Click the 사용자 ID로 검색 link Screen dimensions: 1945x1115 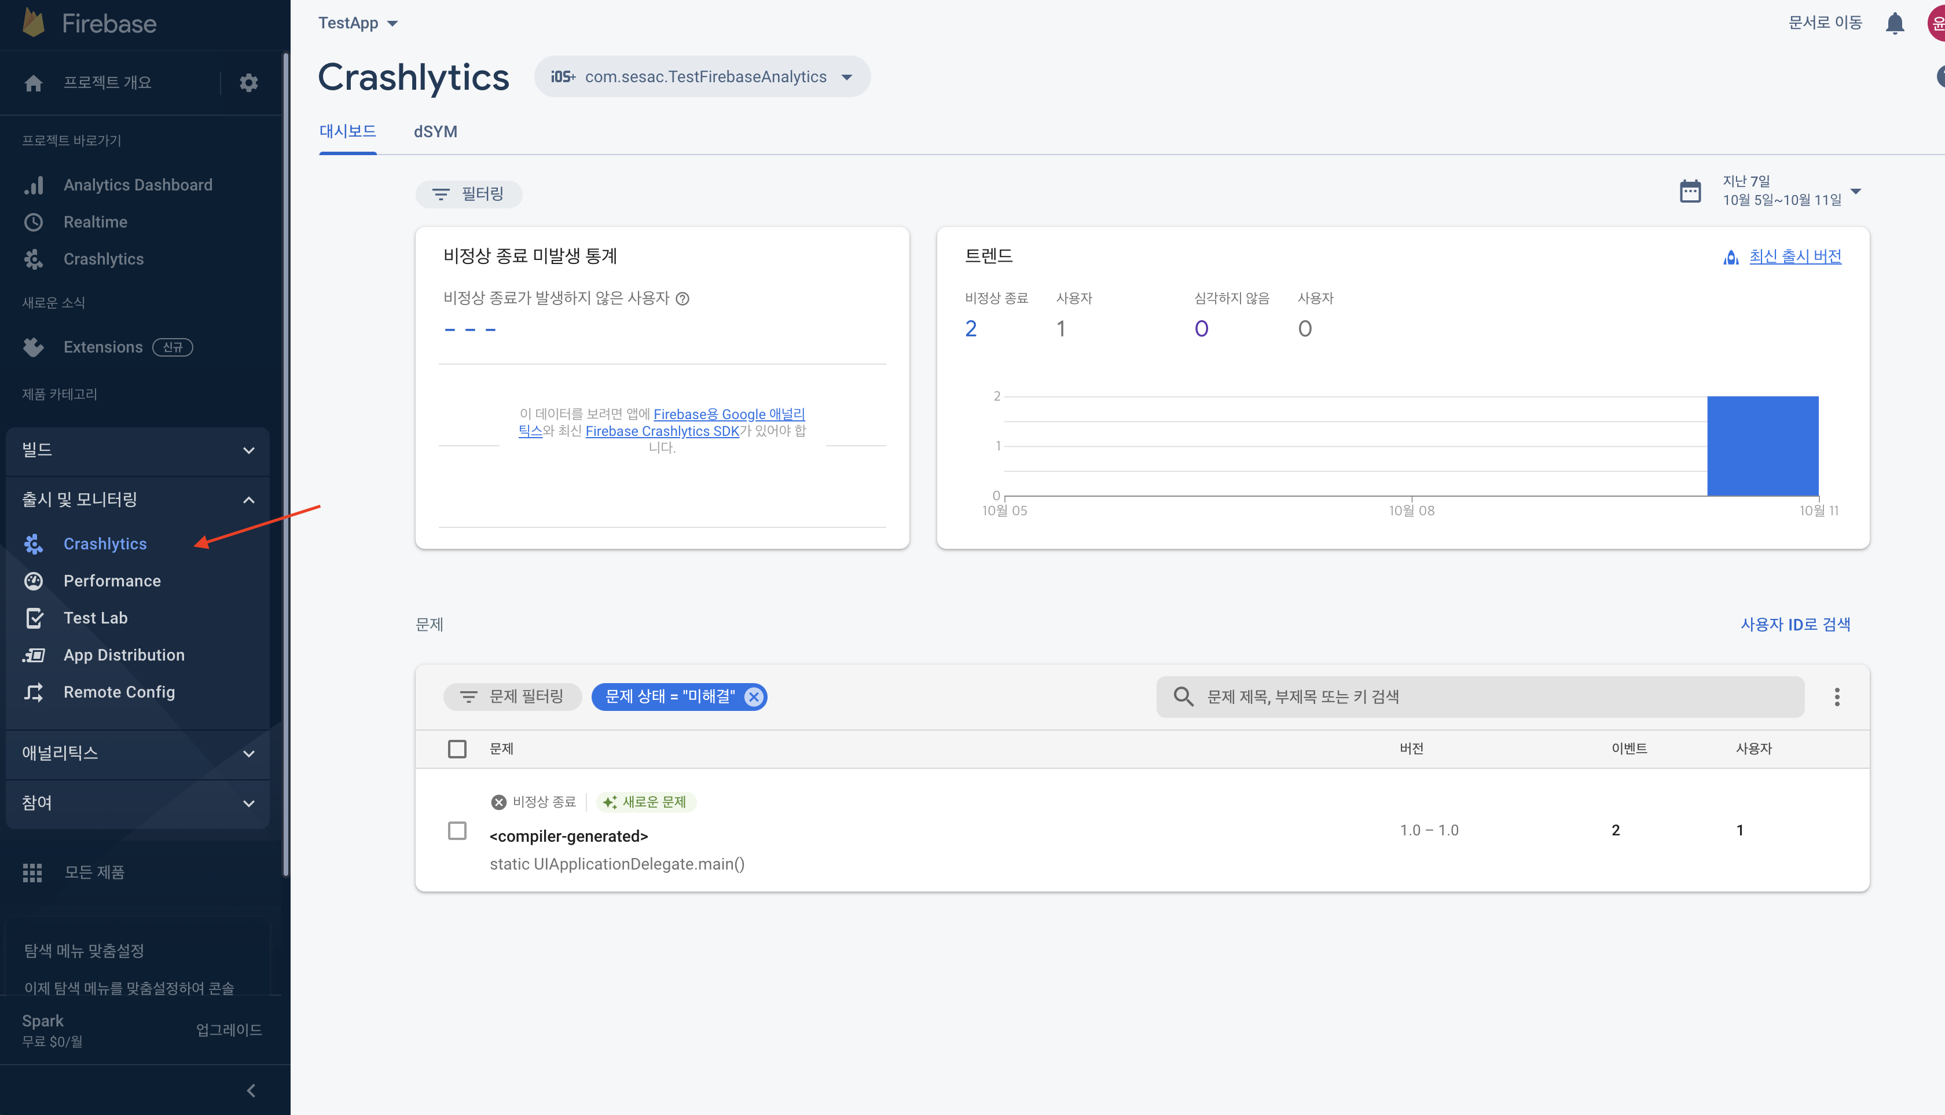pos(1795,625)
